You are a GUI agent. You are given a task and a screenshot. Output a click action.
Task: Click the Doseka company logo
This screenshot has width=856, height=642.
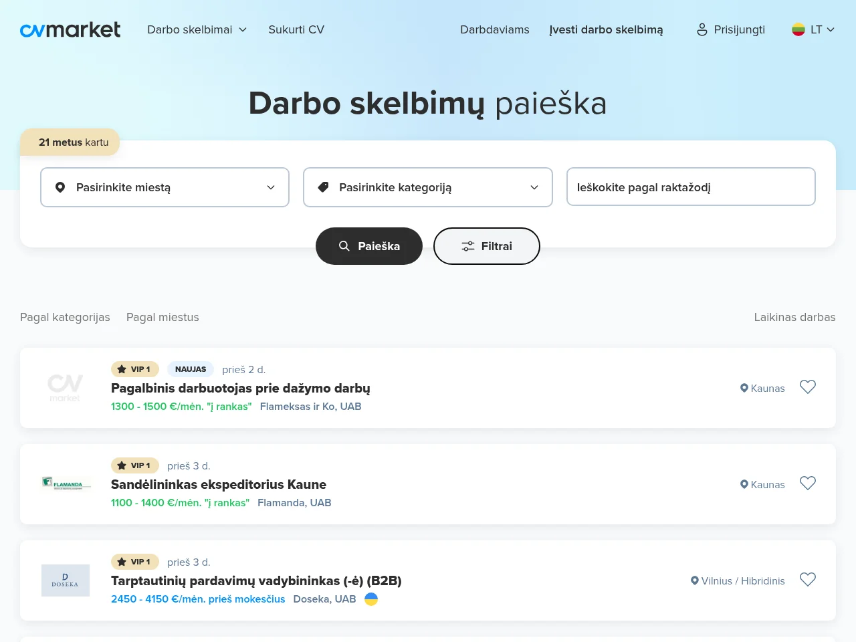tap(66, 580)
